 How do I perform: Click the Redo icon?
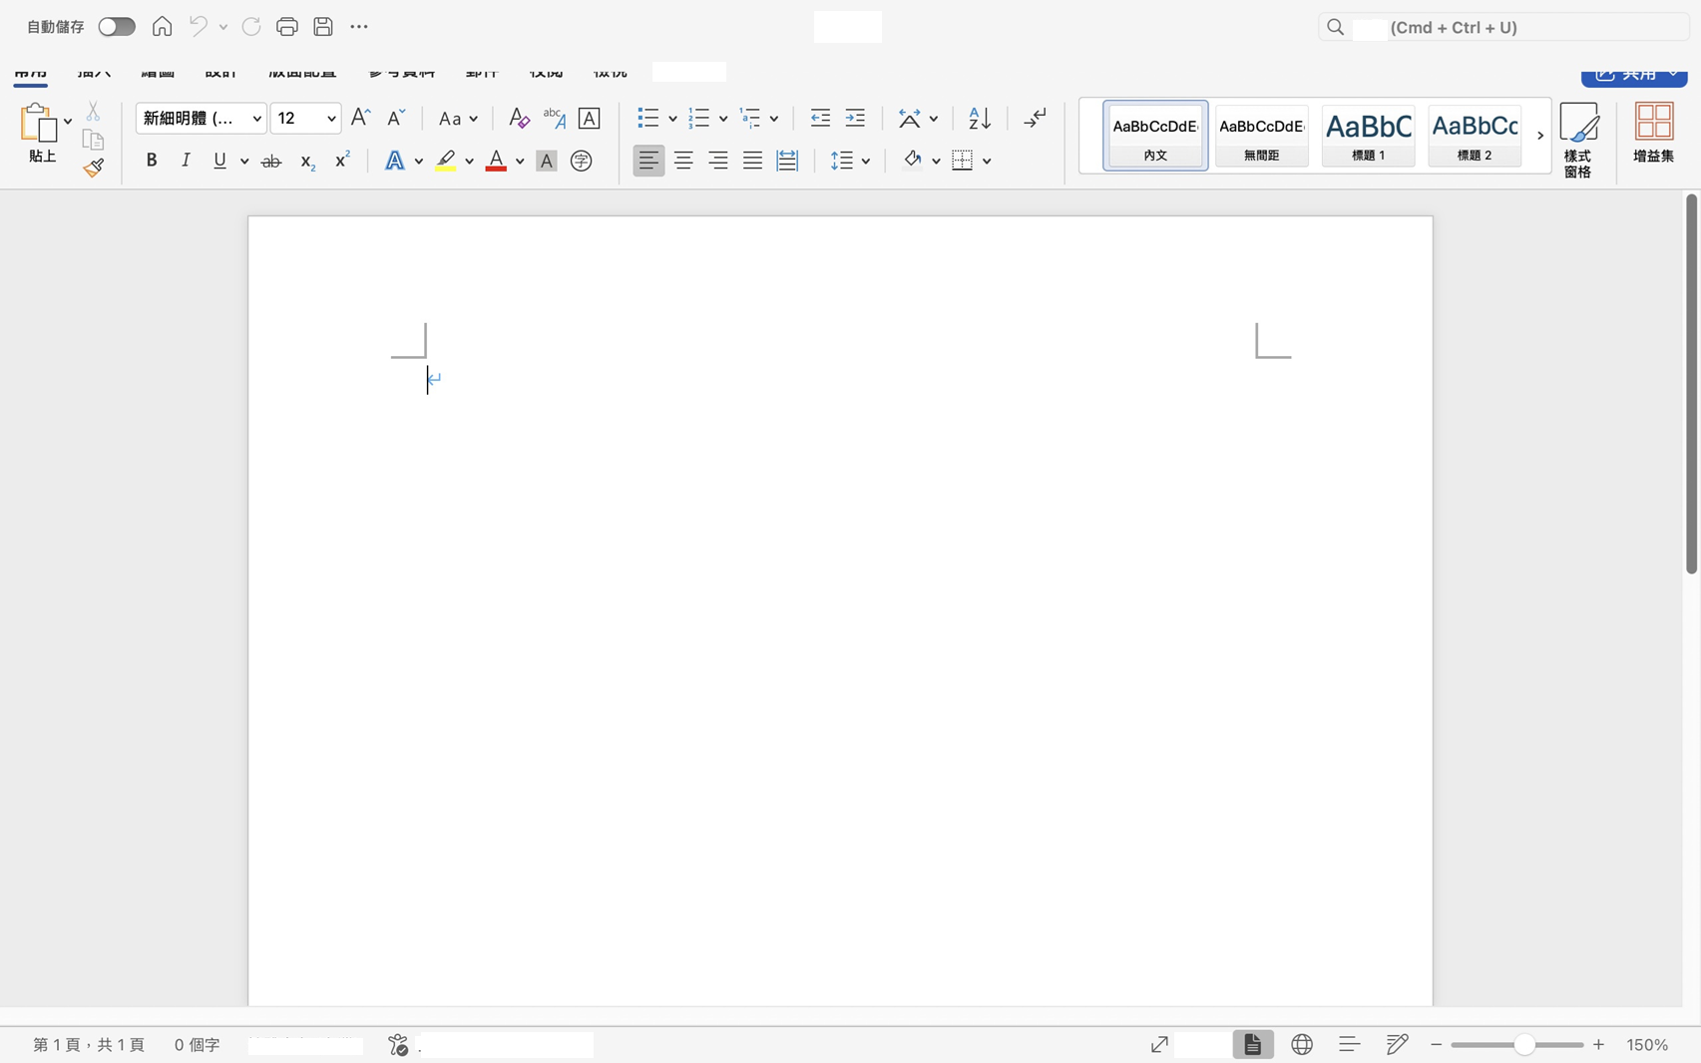[251, 27]
